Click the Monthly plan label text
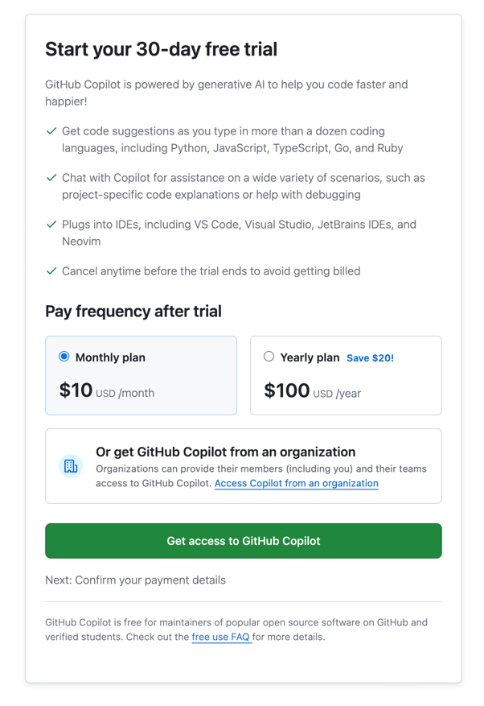Screen dimensions: 484x706 (110, 357)
